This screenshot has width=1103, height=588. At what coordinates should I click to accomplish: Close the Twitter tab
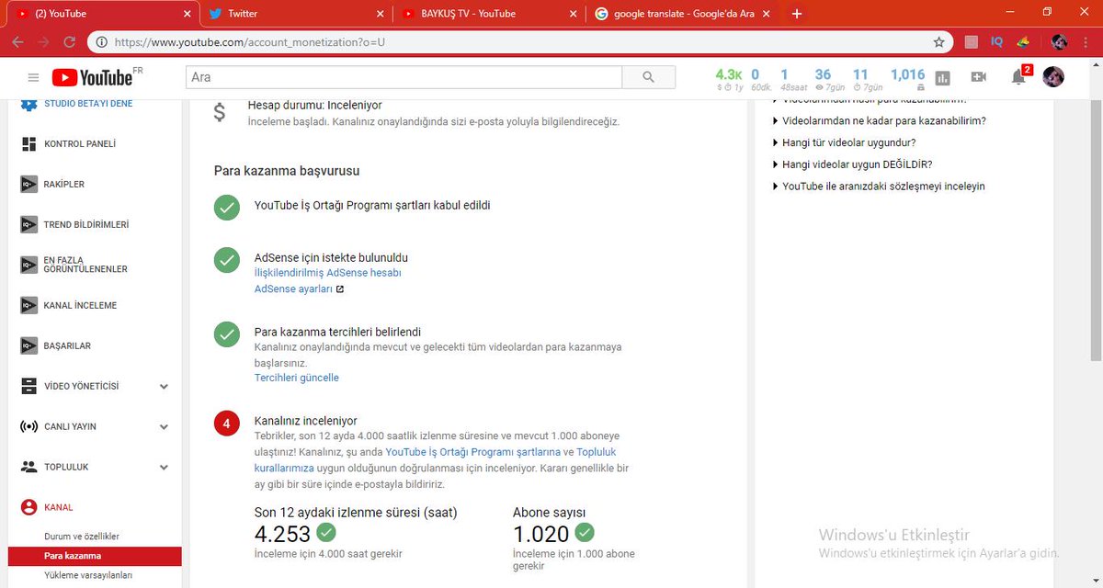[381, 14]
